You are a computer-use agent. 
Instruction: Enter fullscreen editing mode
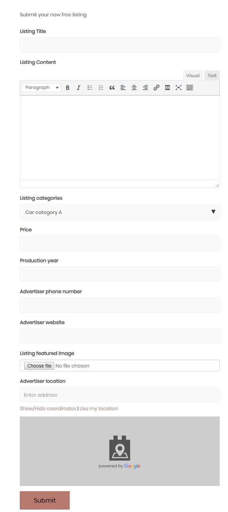178,87
